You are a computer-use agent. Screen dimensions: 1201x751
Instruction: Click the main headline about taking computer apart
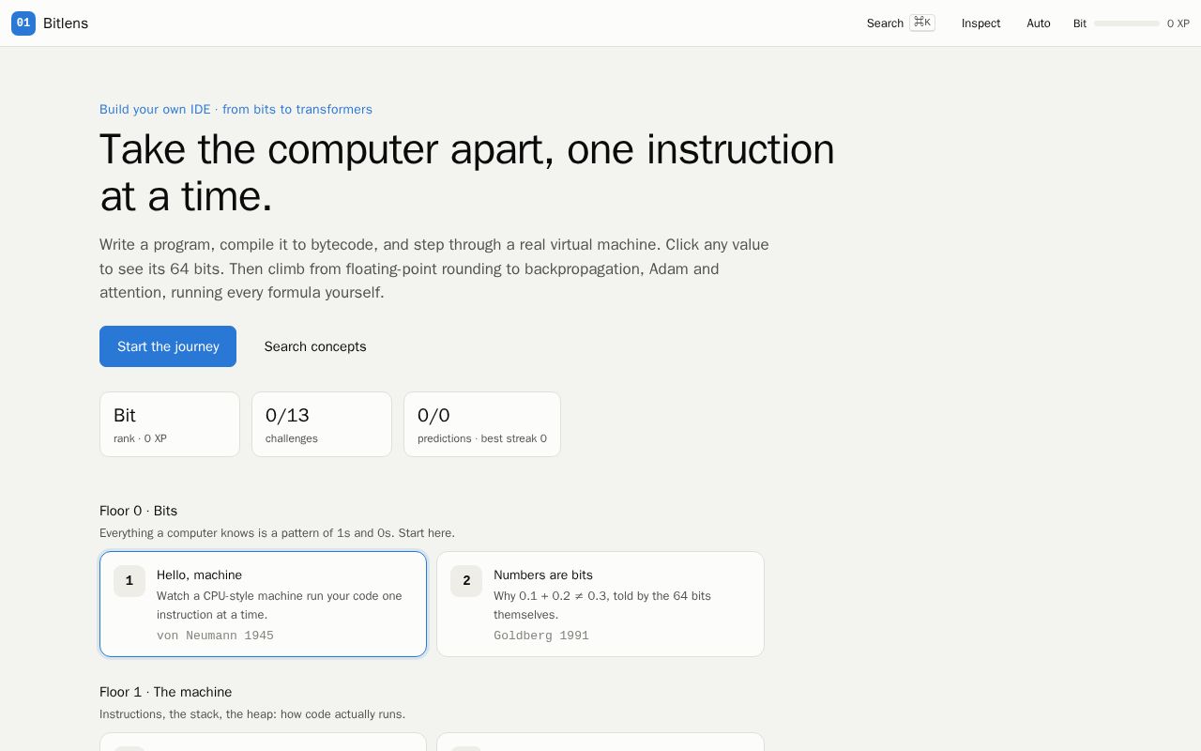coord(467,173)
